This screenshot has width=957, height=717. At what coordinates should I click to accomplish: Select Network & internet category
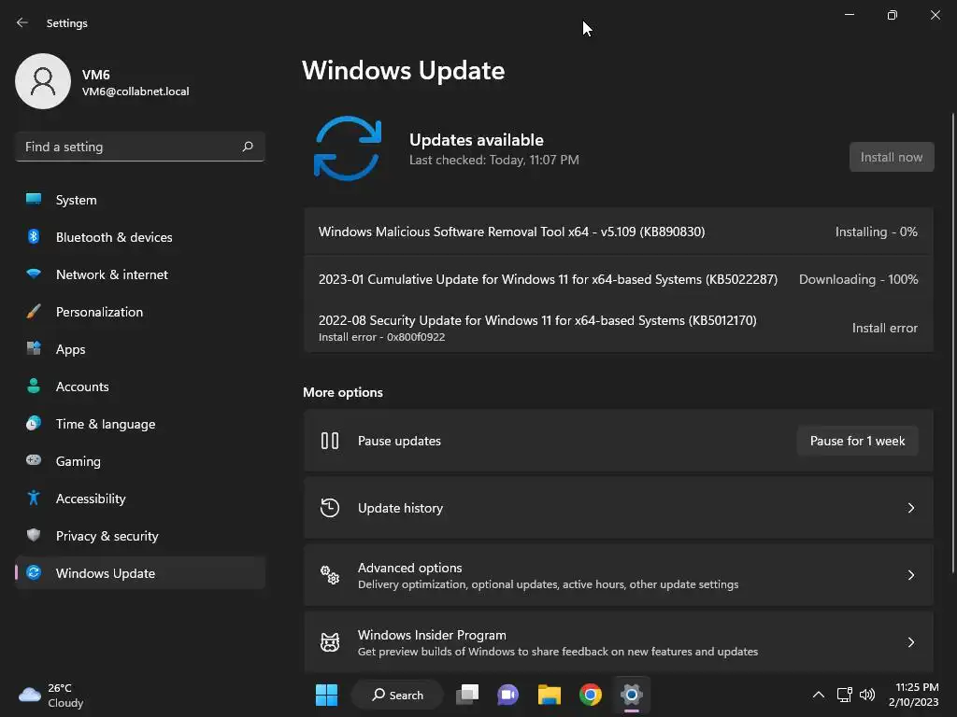140,274
